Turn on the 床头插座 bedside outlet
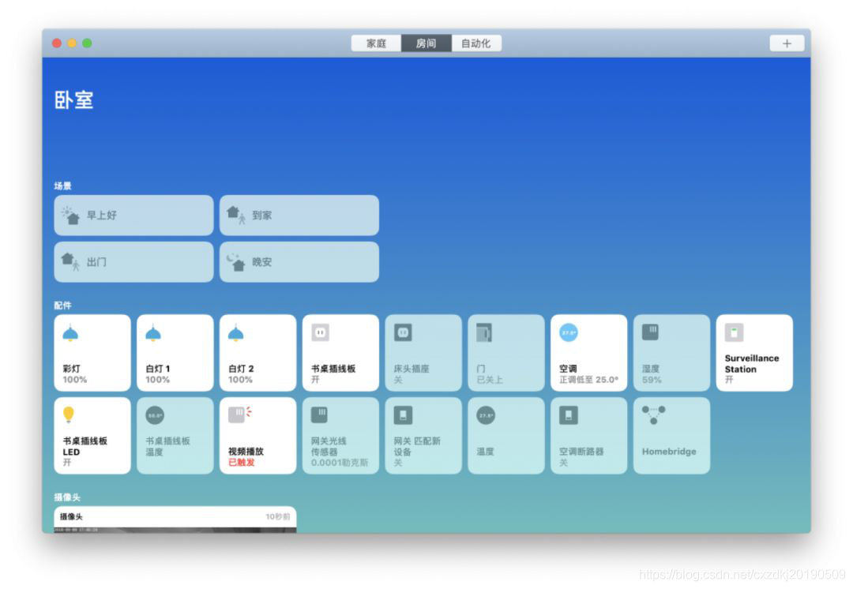 423,352
